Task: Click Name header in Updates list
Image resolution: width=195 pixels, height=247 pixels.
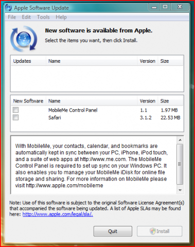Action: [x=92, y=61]
